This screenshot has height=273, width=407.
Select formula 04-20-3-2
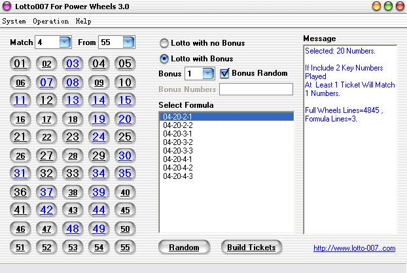[x=226, y=142]
